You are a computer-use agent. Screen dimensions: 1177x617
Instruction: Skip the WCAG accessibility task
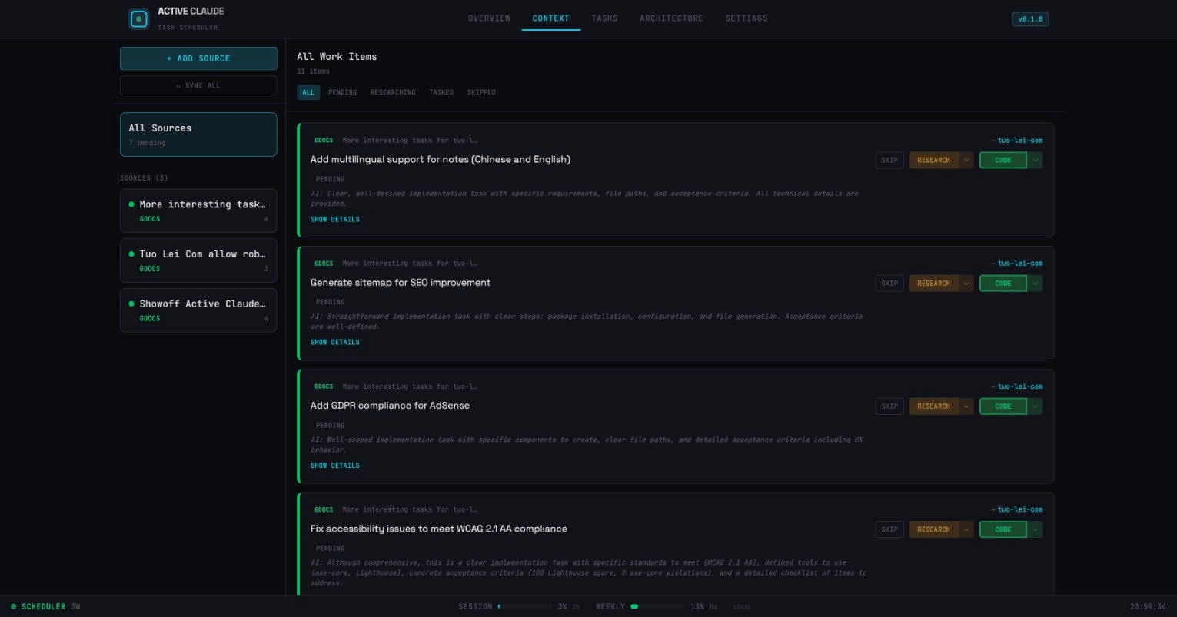tap(889, 529)
